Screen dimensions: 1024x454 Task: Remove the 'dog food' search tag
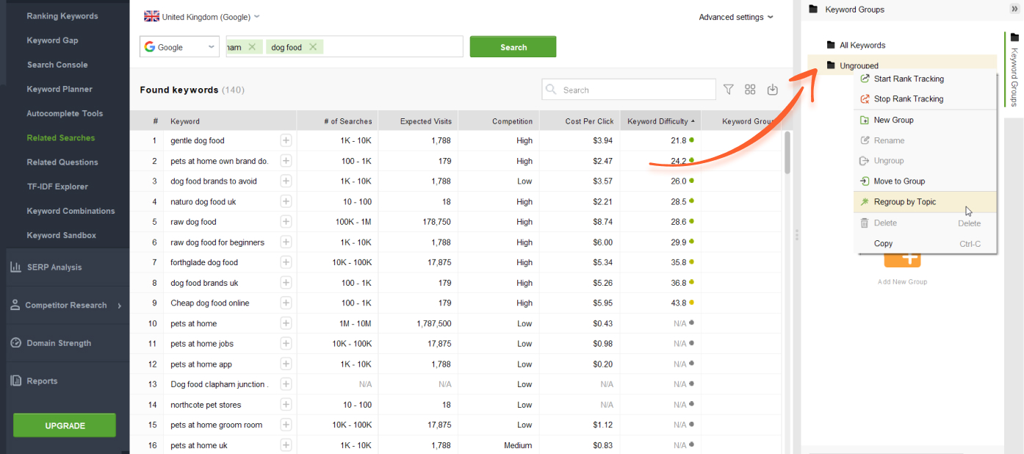click(x=313, y=47)
